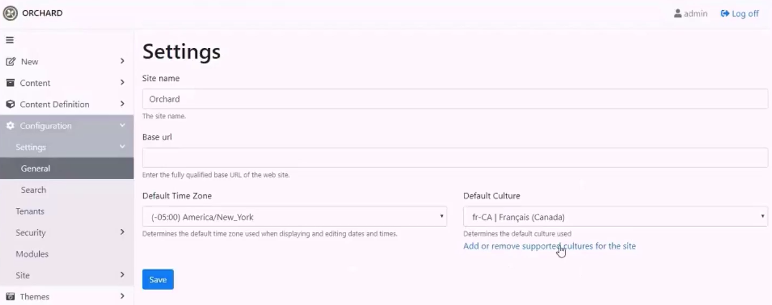Click the Themes icon in sidebar
Image resolution: width=772 pixels, height=305 pixels.
(10, 296)
